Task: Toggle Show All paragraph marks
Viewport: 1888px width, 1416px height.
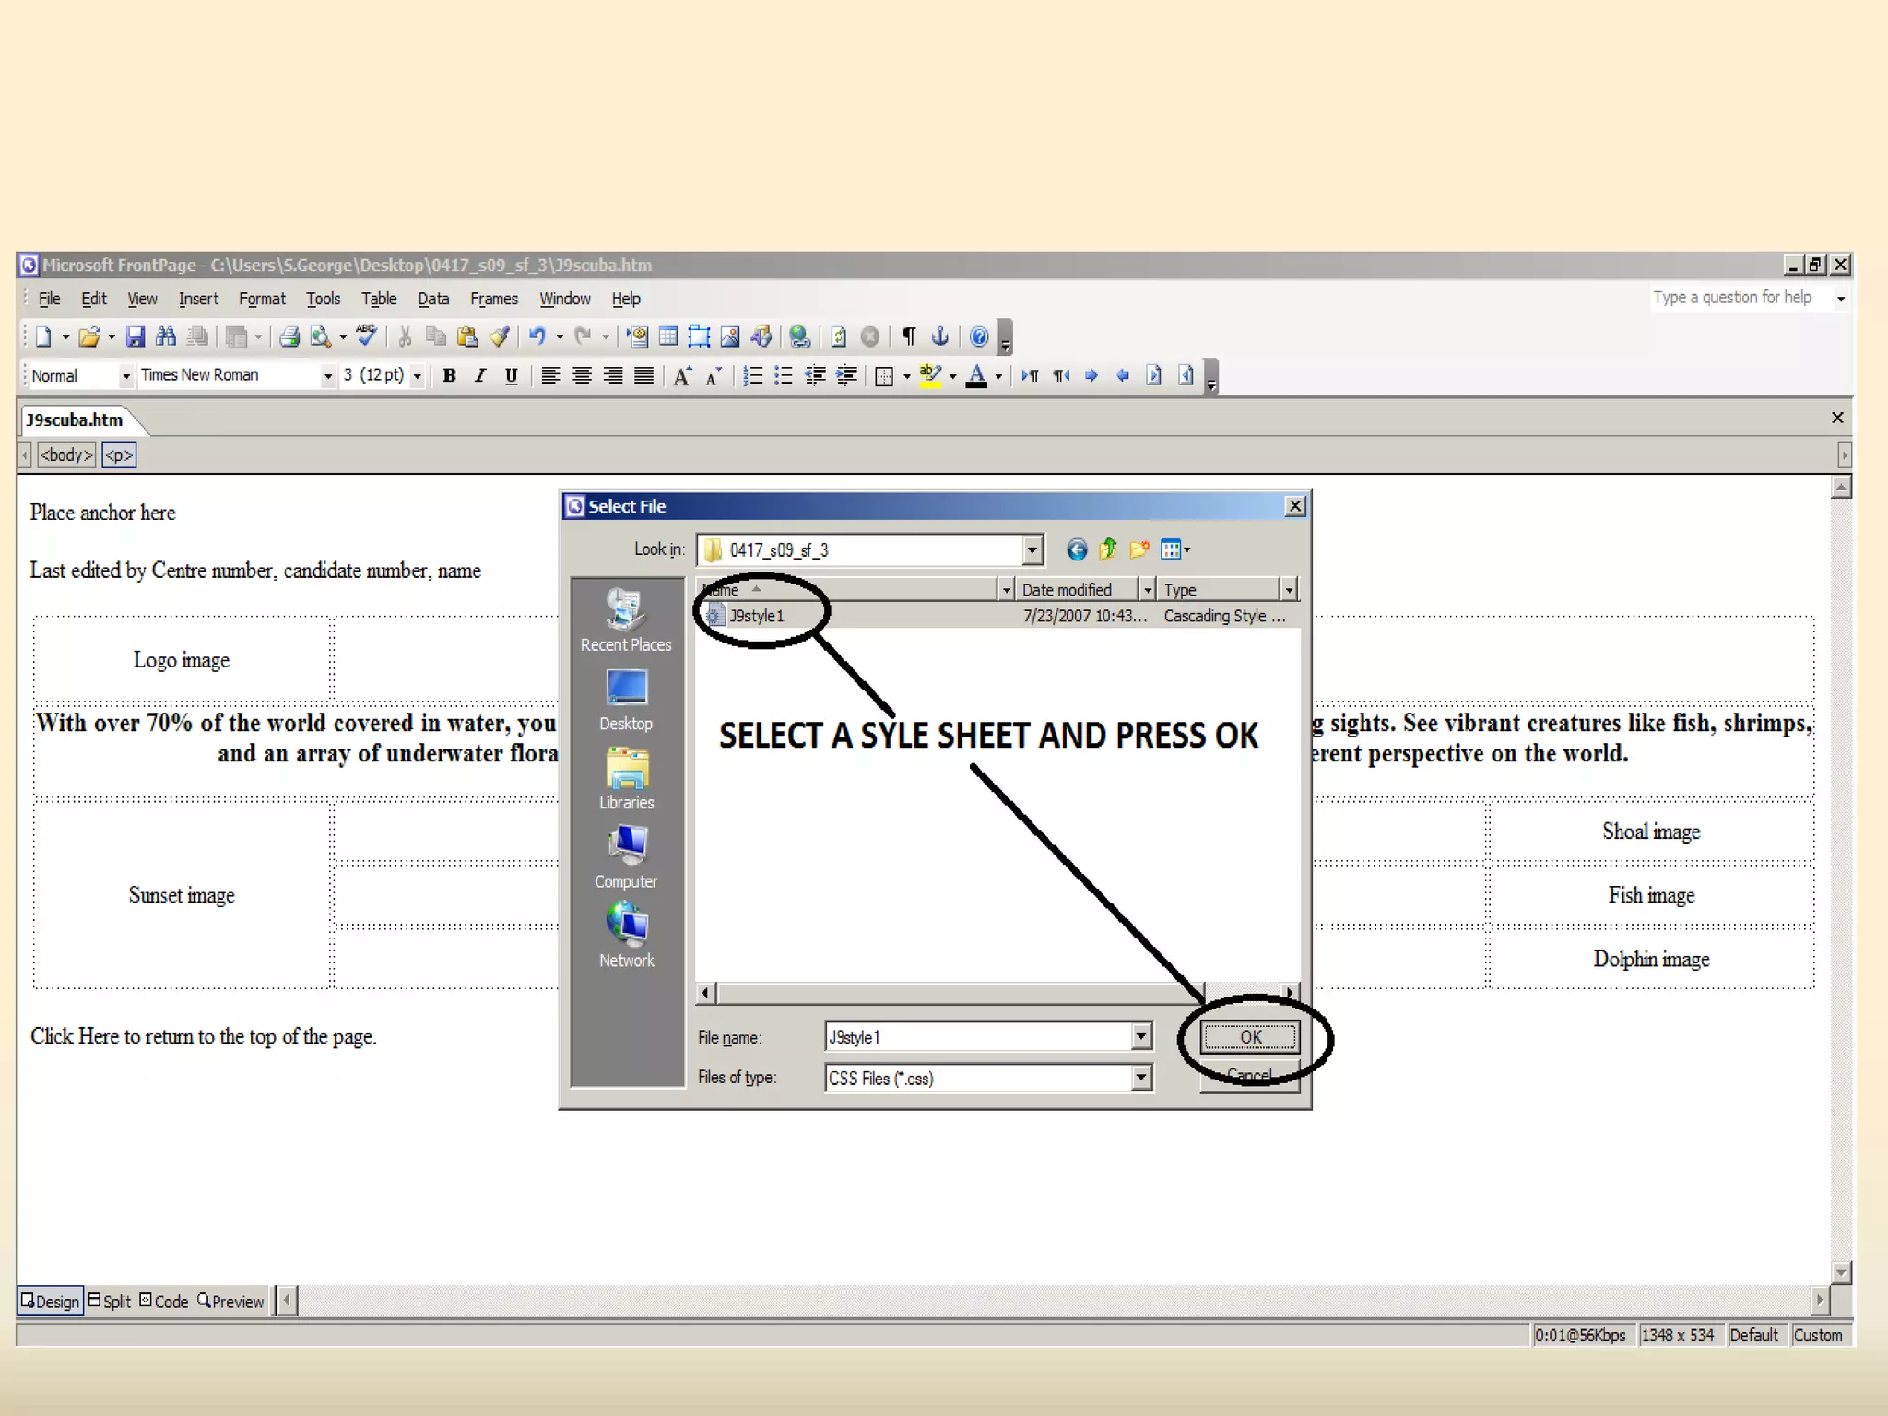Action: 909,336
